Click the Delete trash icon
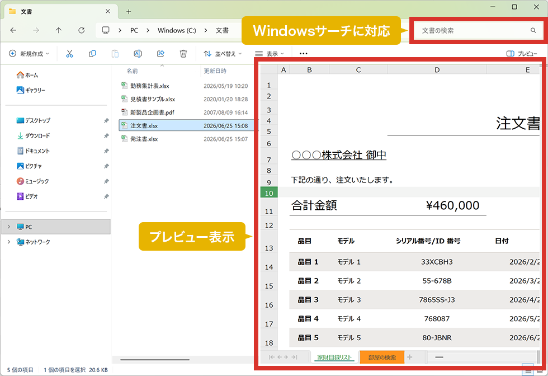548x376 pixels. (x=183, y=54)
